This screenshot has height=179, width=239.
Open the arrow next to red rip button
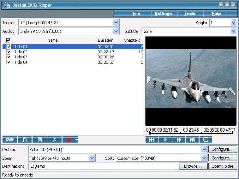pos(76,140)
